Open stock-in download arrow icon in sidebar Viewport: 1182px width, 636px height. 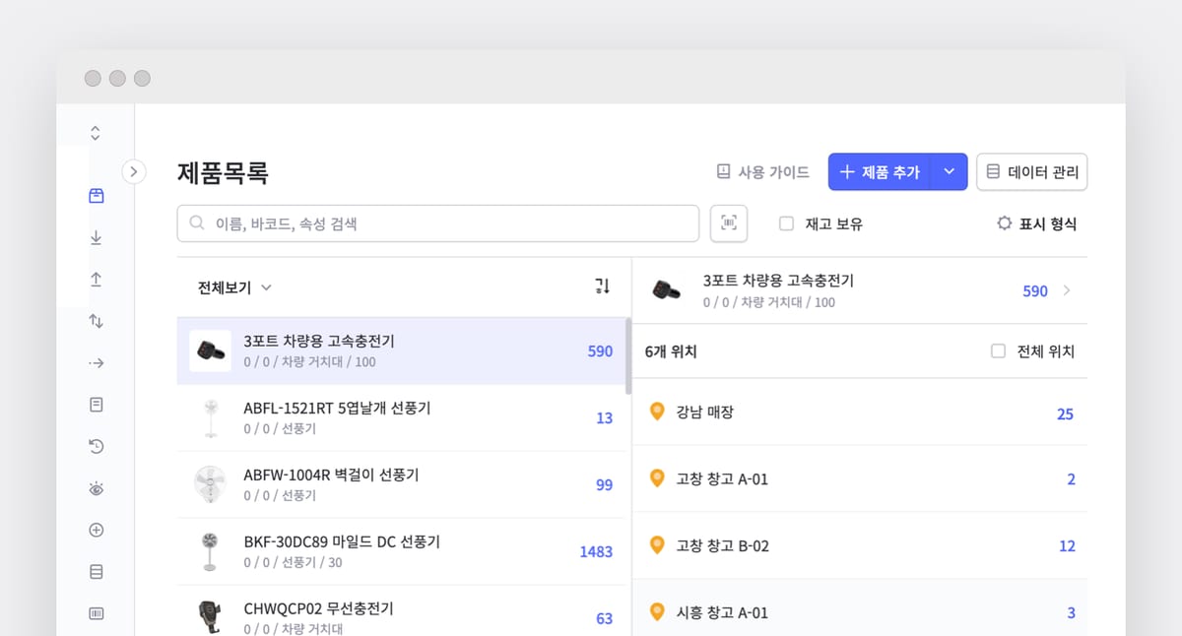point(96,237)
